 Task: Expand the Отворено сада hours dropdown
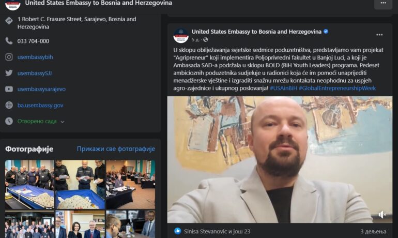[63, 122]
